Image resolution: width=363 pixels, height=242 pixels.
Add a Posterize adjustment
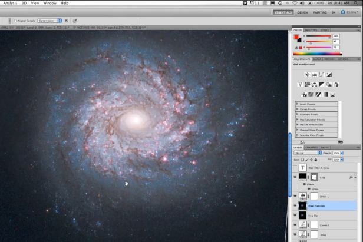311,94
